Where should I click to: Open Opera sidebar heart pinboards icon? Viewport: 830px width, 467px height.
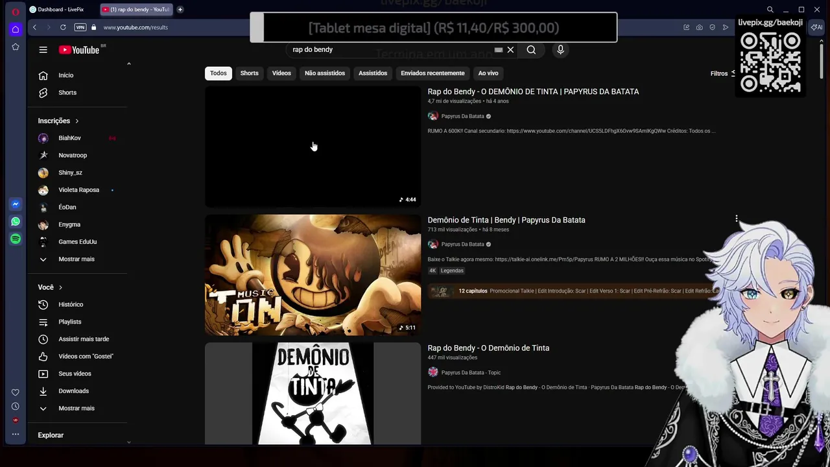[x=16, y=392]
